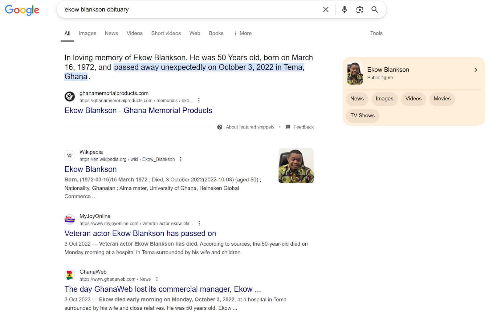493x320 pixels.
Task: Open three-dot menu for MyJoyOnline result
Action: click(x=199, y=223)
